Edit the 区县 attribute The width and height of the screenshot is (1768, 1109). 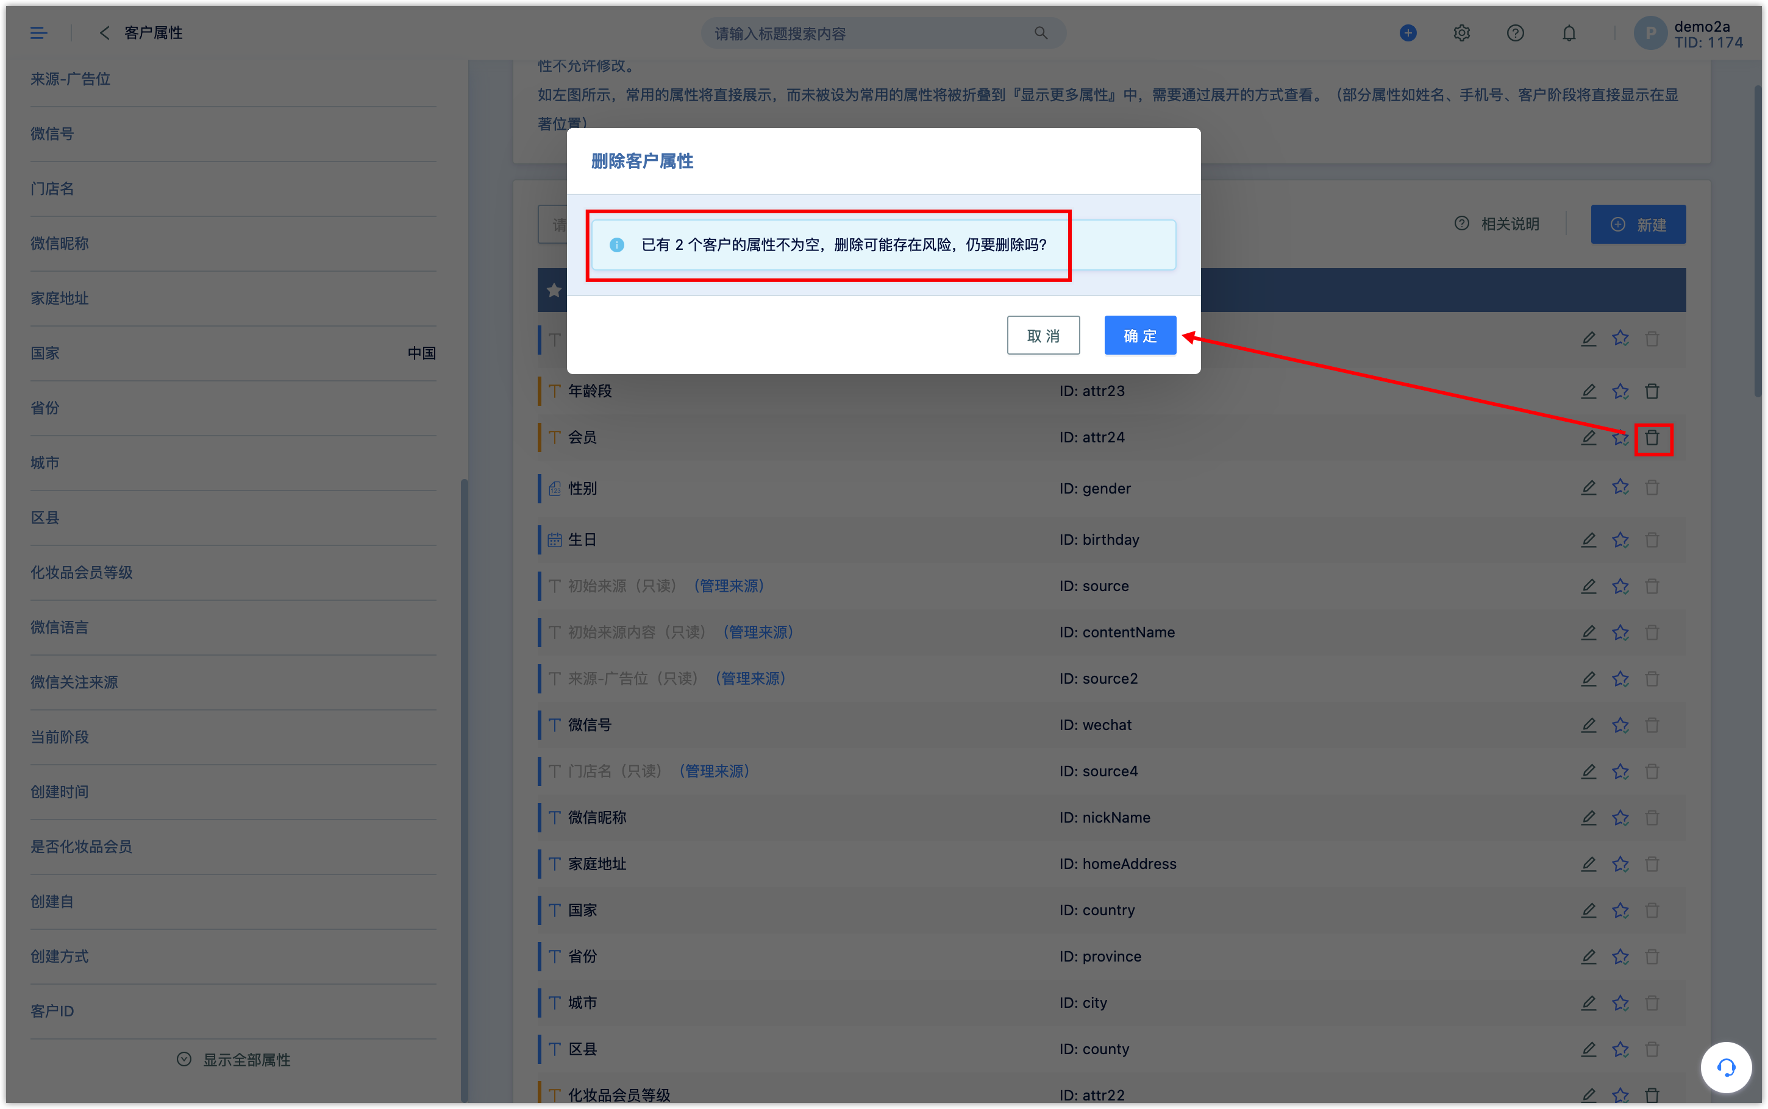1588,1049
